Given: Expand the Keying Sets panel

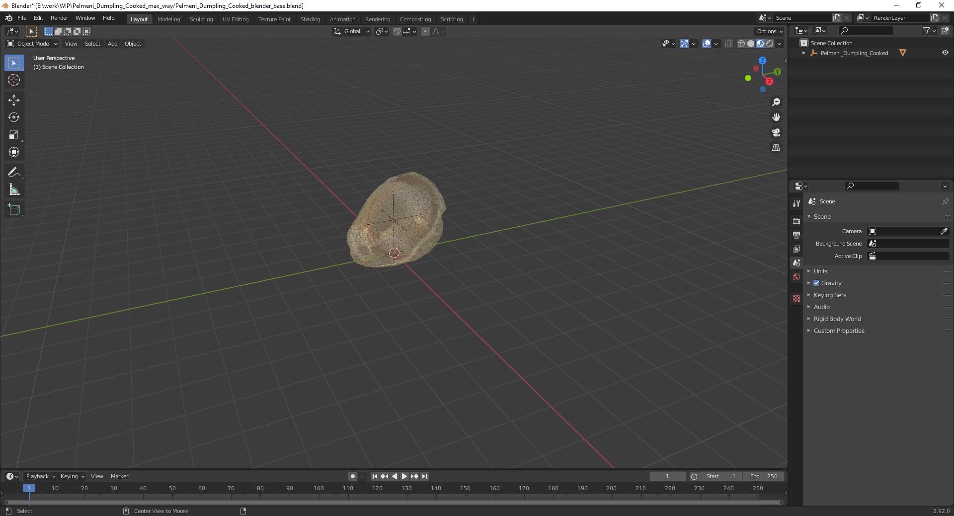Looking at the screenshot, I should (x=830, y=295).
